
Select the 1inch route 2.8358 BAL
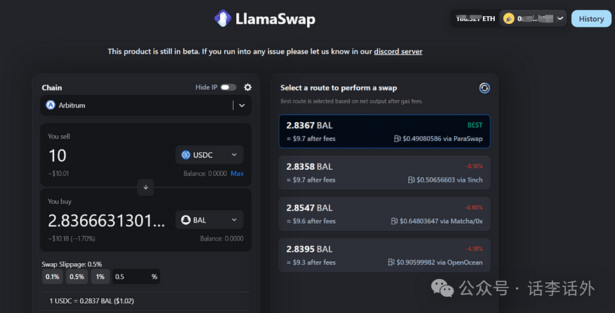pyautogui.click(x=384, y=173)
